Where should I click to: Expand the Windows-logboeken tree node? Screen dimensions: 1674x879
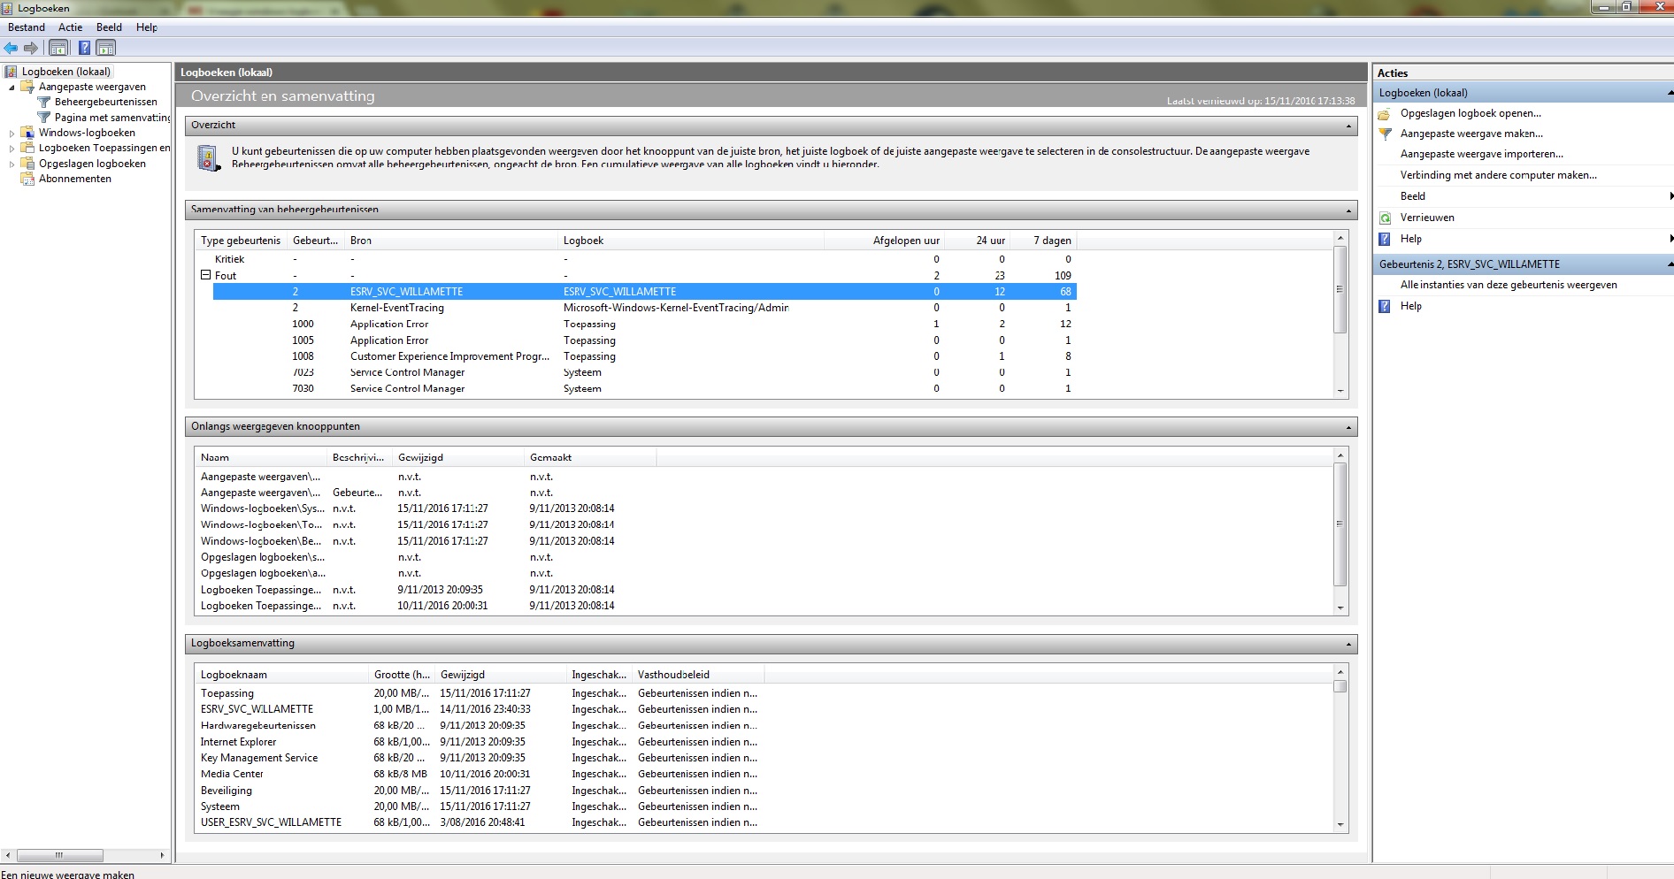click(x=12, y=134)
